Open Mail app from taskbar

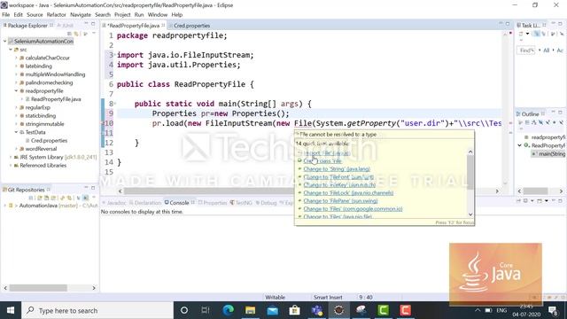(x=273, y=310)
